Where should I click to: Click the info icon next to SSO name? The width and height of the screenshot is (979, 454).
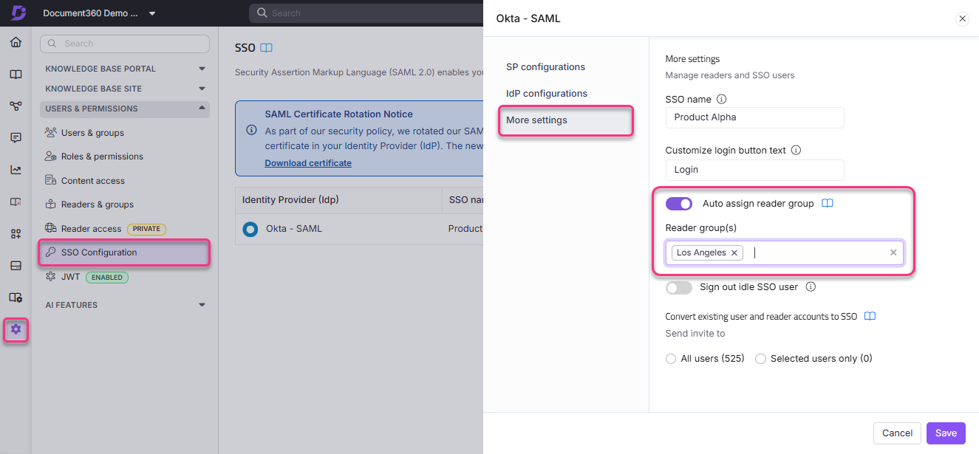[722, 98]
